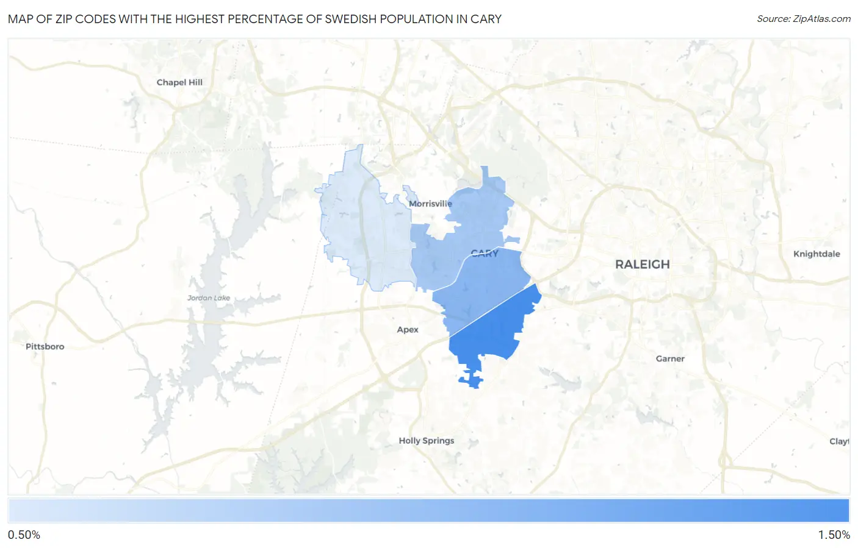
Task: Click the map title heading
Action: click(x=254, y=19)
